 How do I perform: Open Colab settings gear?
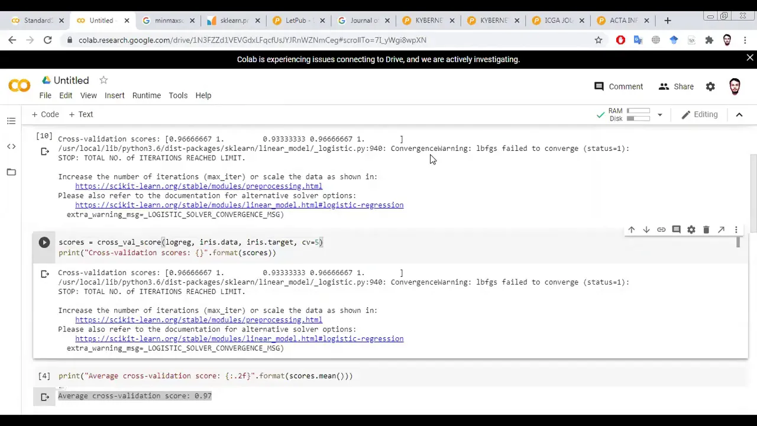[x=710, y=86]
